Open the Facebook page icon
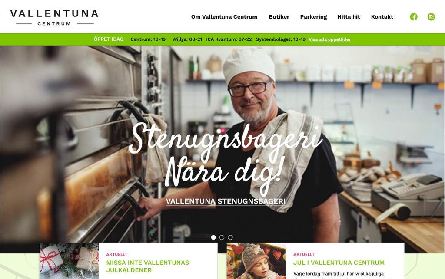 tap(414, 17)
